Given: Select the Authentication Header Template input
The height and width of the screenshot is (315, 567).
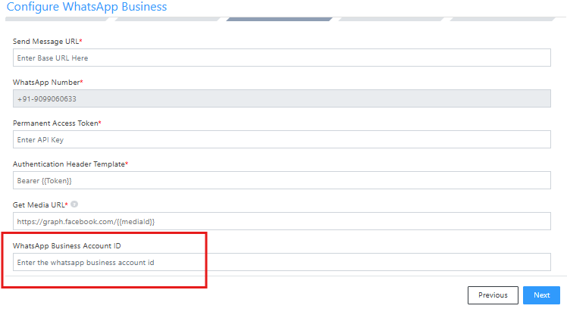Looking at the screenshot, I should pyautogui.click(x=281, y=180).
